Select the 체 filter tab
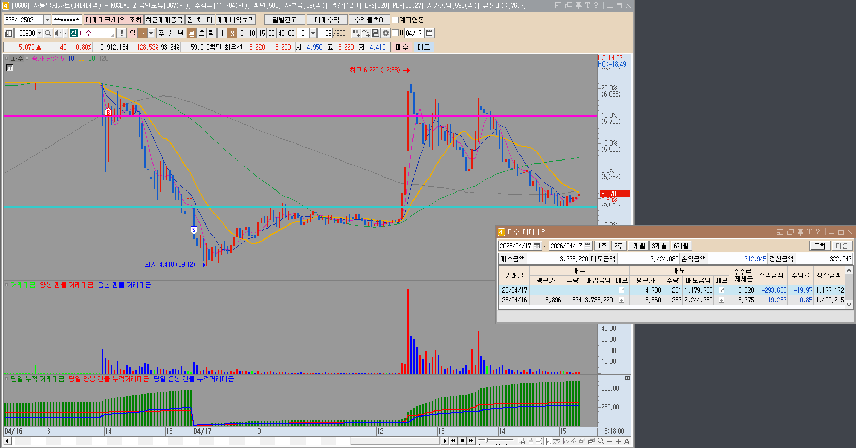 click(200, 20)
